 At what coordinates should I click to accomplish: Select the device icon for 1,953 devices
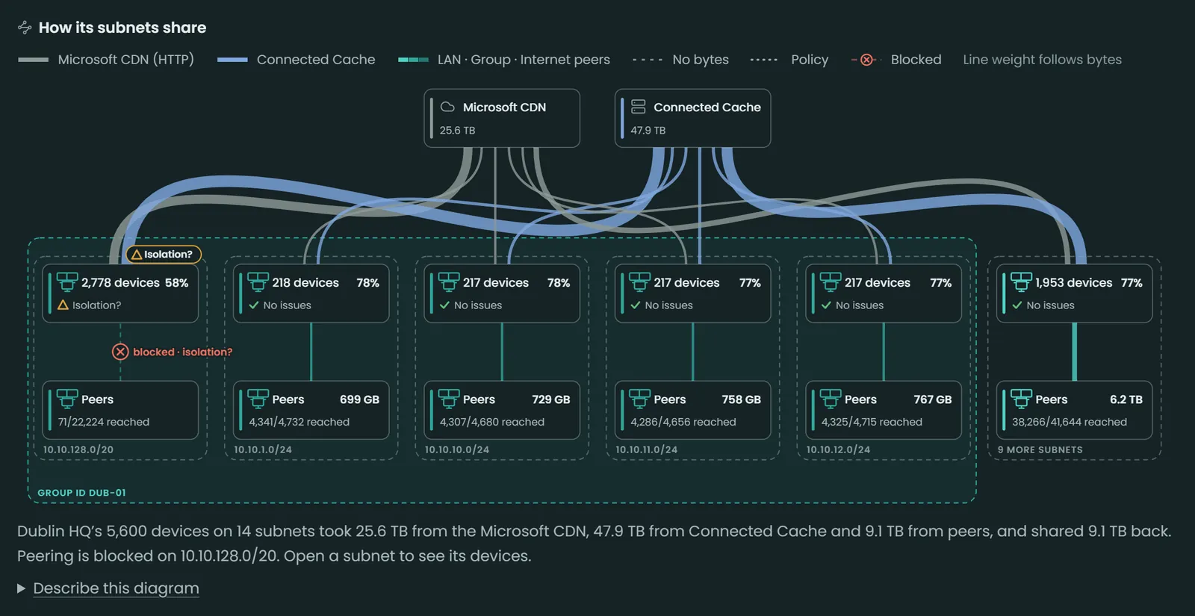[x=1021, y=282]
